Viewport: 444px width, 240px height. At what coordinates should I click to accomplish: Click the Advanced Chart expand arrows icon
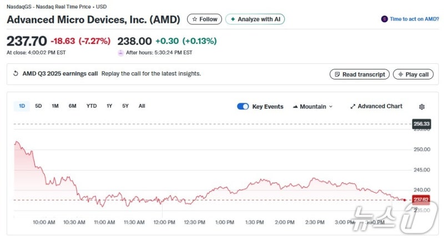coord(353,107)
